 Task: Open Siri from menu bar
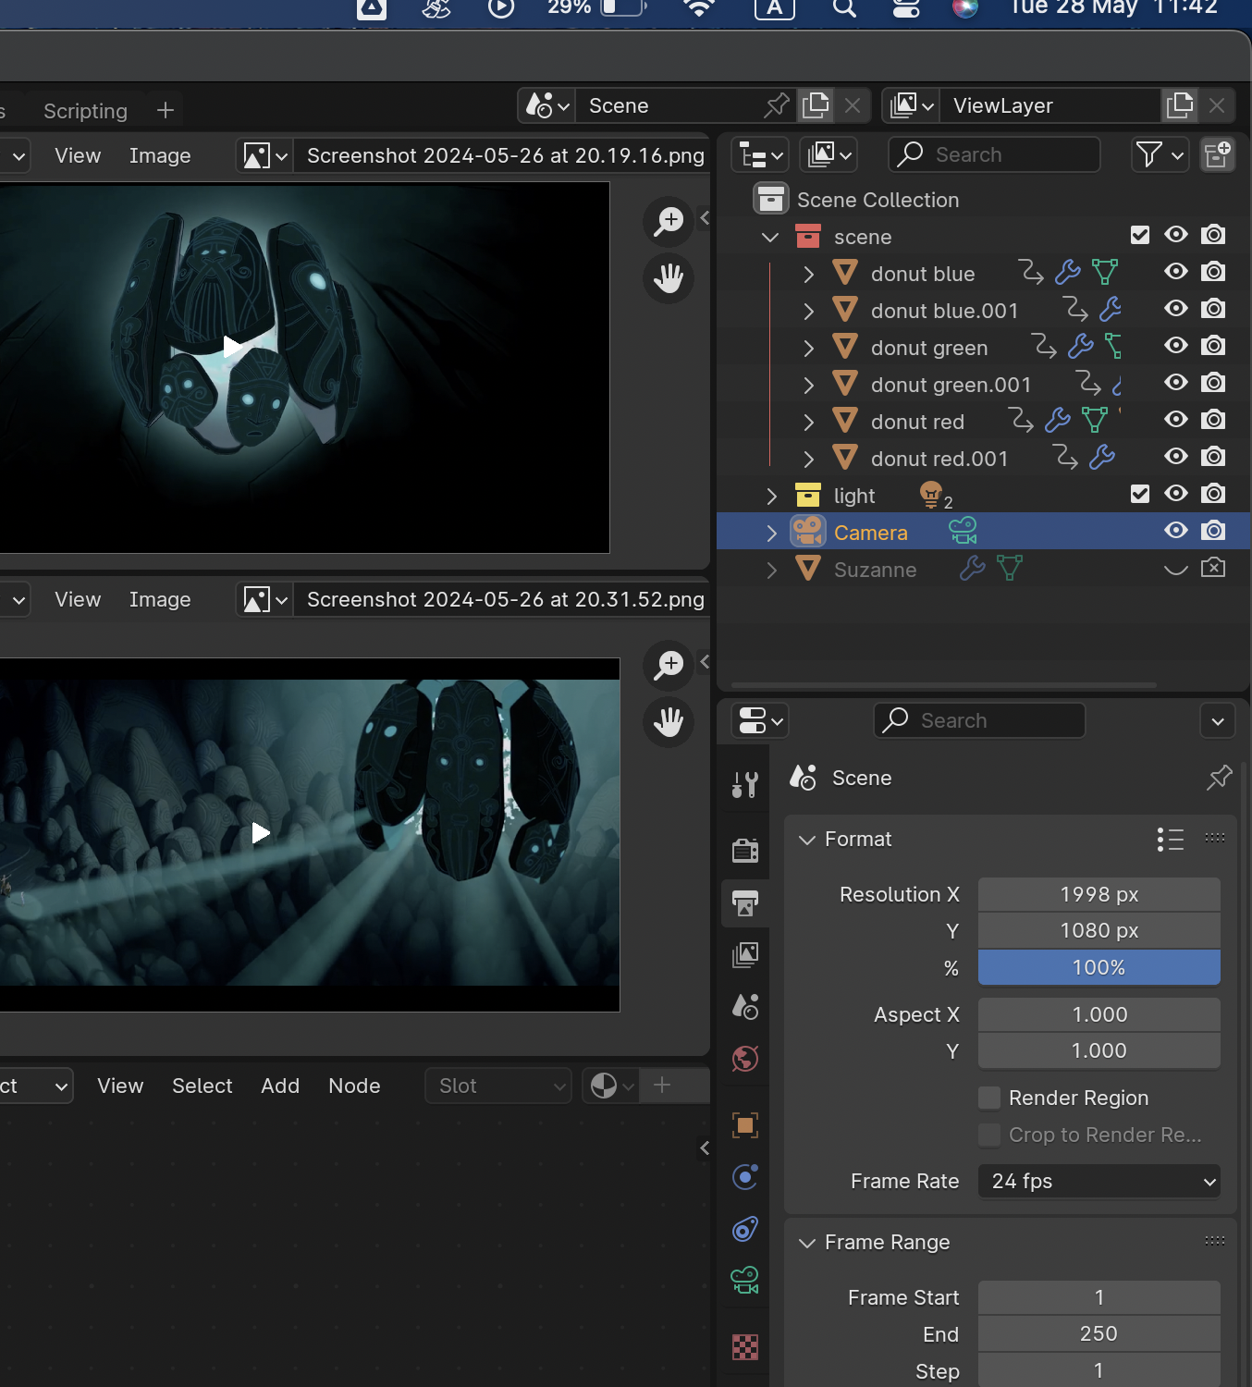click(965, 8)
